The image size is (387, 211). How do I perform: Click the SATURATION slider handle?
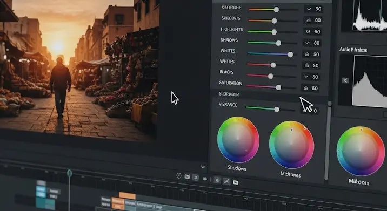point(279,87)
